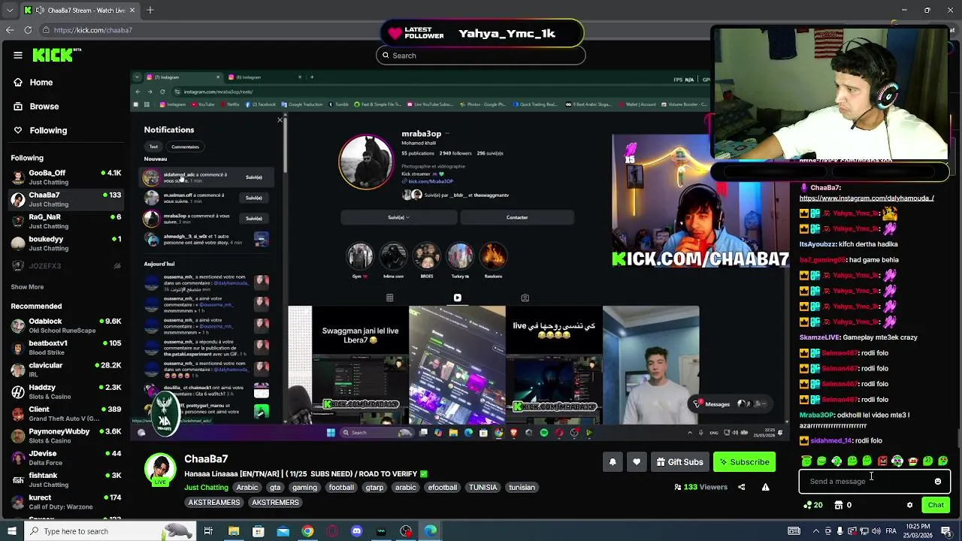Open offline JOZEFX3 channel

coord(65,266)
